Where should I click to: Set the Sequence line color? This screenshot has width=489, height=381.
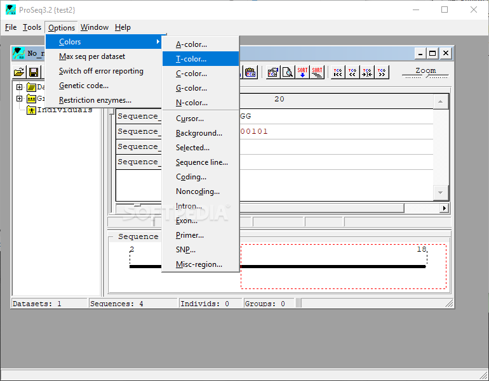pyautogui.click(x=201, y=162)
